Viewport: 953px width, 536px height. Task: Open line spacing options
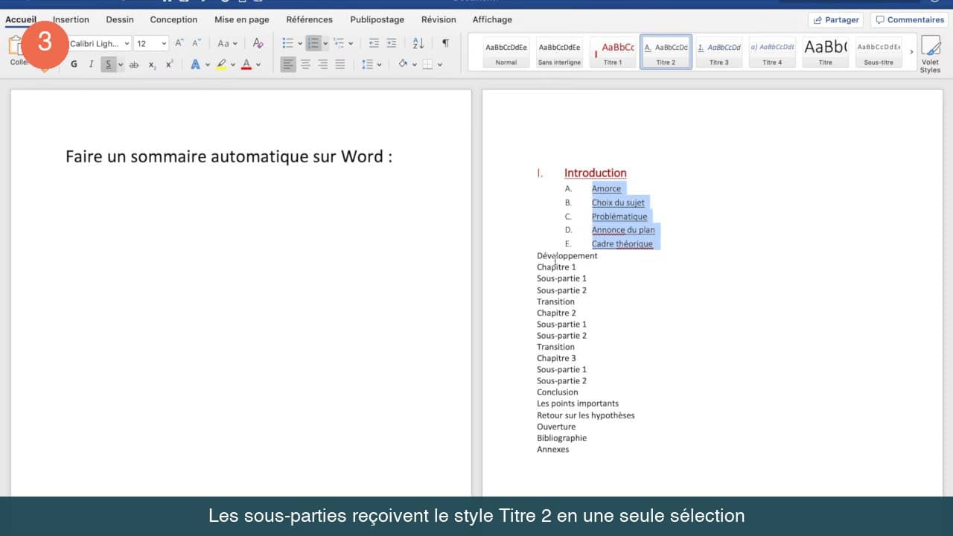click(x=371, y=65)
